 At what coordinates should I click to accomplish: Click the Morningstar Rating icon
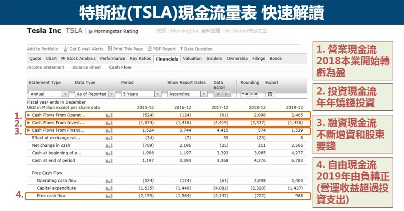coord(91,32)
